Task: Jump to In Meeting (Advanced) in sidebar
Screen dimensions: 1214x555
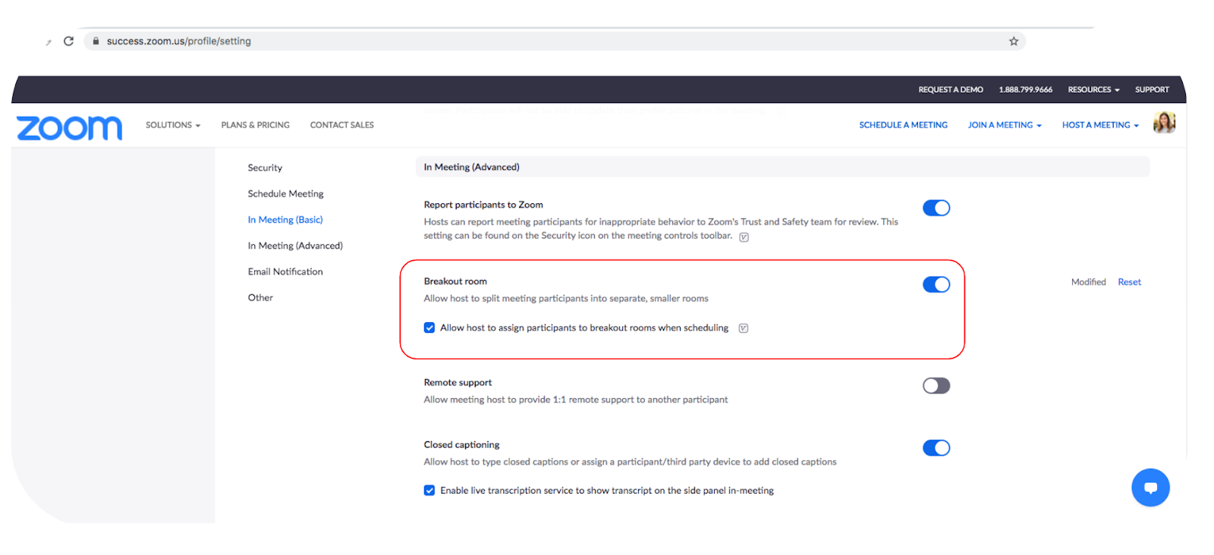Action: (x=295, y=246)
